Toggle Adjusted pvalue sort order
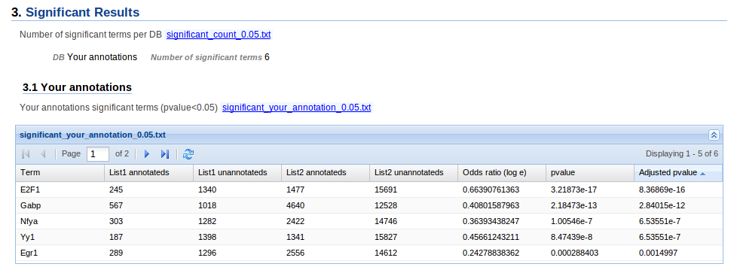 [678, 172]
